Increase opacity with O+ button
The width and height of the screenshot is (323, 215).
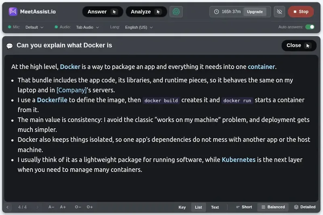90,207
